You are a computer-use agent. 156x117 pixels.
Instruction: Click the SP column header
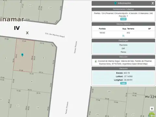(149, 29)
